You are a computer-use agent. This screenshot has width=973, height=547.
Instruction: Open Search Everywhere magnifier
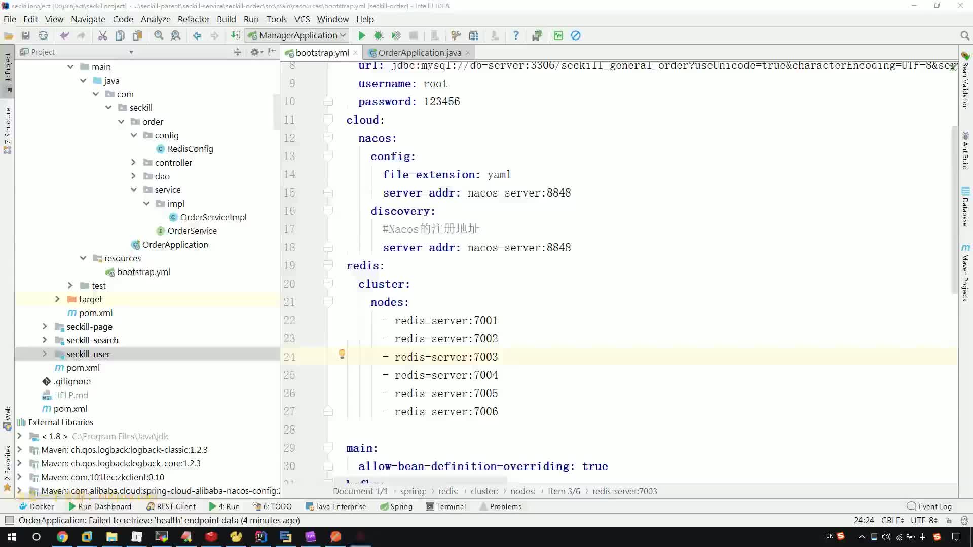964,35
